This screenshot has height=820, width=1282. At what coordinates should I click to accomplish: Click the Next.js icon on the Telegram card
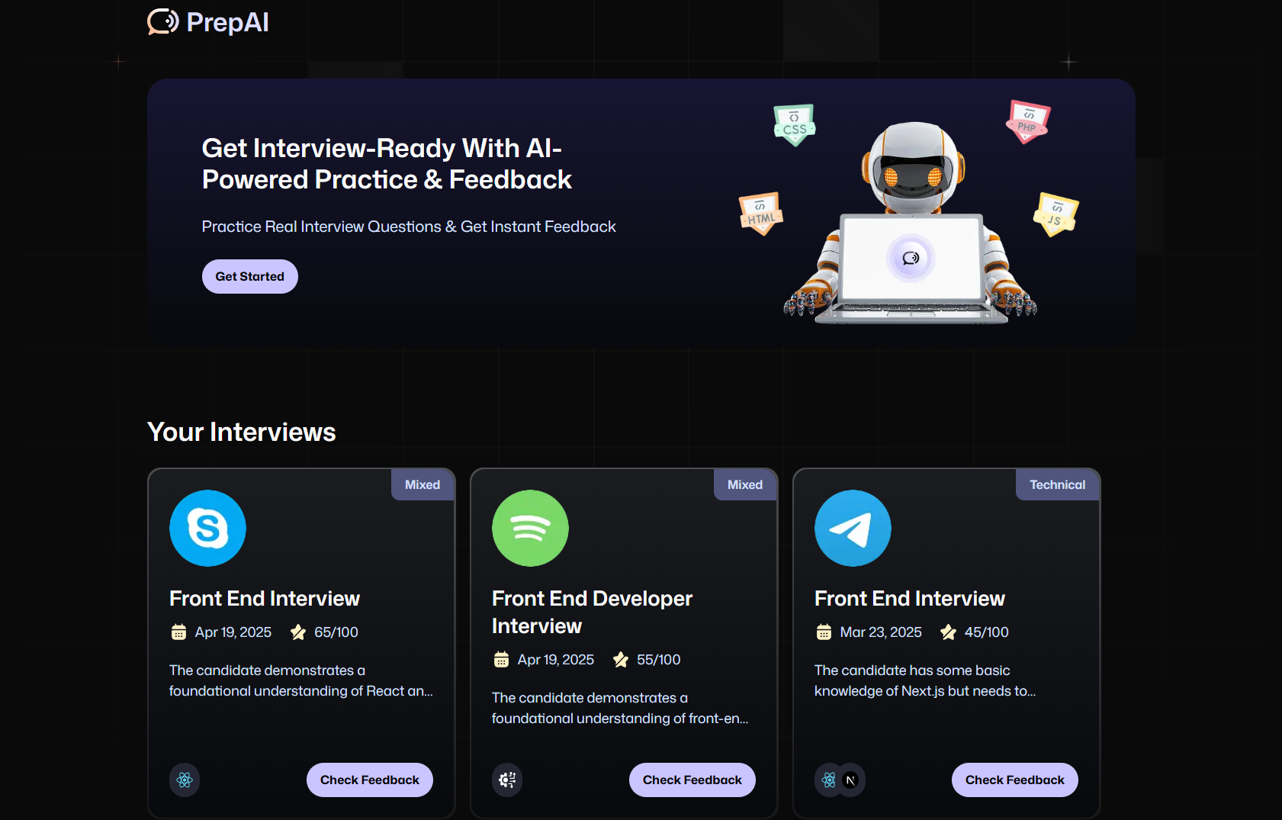click(x=850, y=780)
